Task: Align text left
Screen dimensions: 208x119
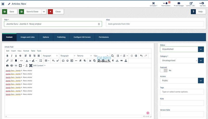Action: pos(26,56)
